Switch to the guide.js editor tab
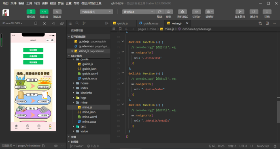This screenshot has height=149, width=280. [x=123, y=23]
